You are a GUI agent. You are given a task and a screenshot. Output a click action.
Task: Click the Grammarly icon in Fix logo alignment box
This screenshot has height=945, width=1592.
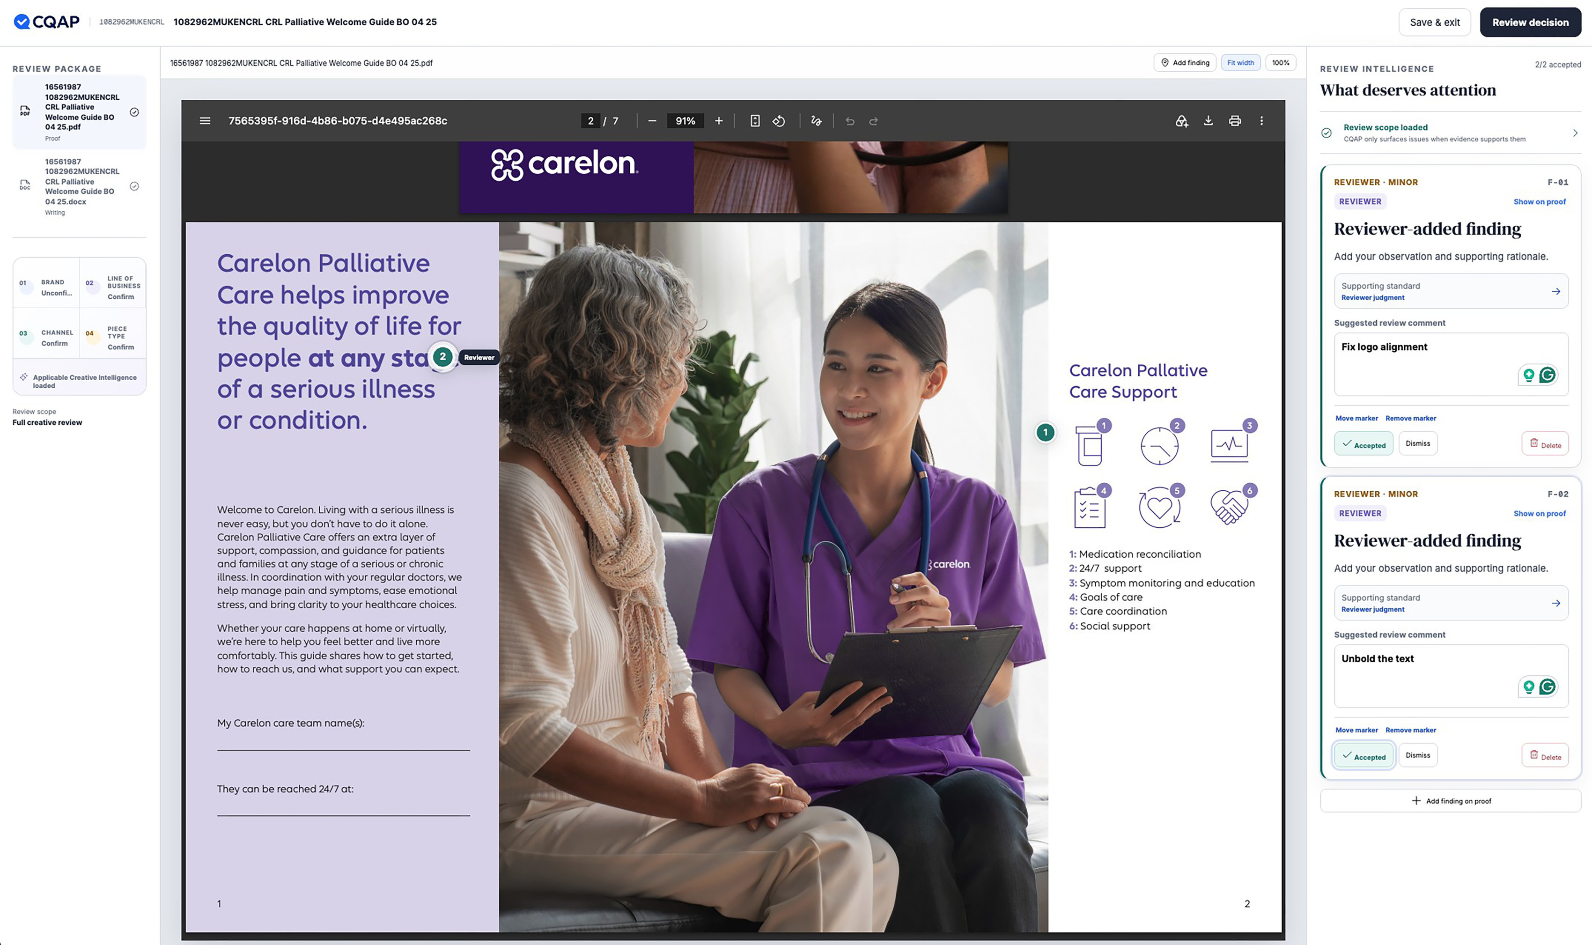point(1548,375)
